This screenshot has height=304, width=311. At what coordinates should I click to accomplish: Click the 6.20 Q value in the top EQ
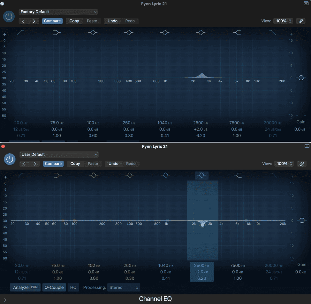[x=201, y=136]
